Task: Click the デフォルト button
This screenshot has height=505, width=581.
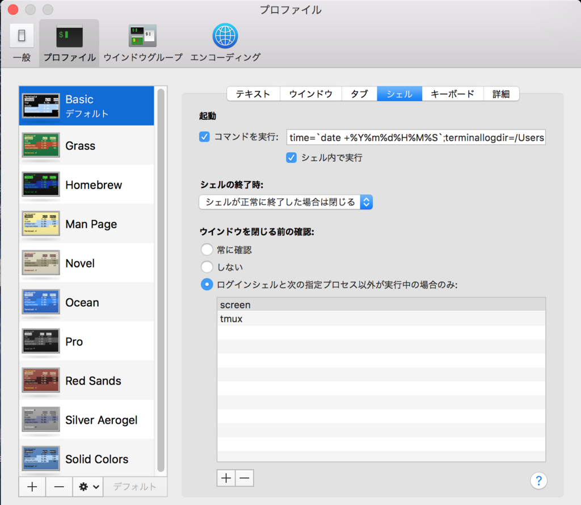Action: (135, 487)
